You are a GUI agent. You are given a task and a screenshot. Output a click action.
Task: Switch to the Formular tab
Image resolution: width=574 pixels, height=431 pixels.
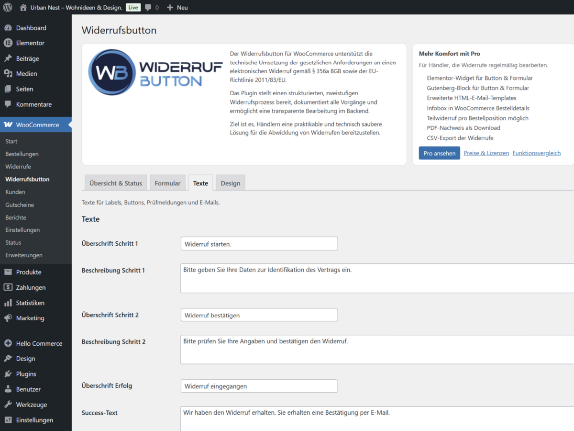click(167, 183)
